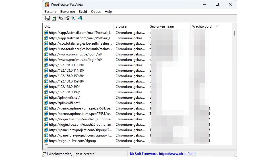Close the WebBrowserPassView window
The width and height of the screenshot is (279, 157).
pyautogui.click(x=230, y=5)
